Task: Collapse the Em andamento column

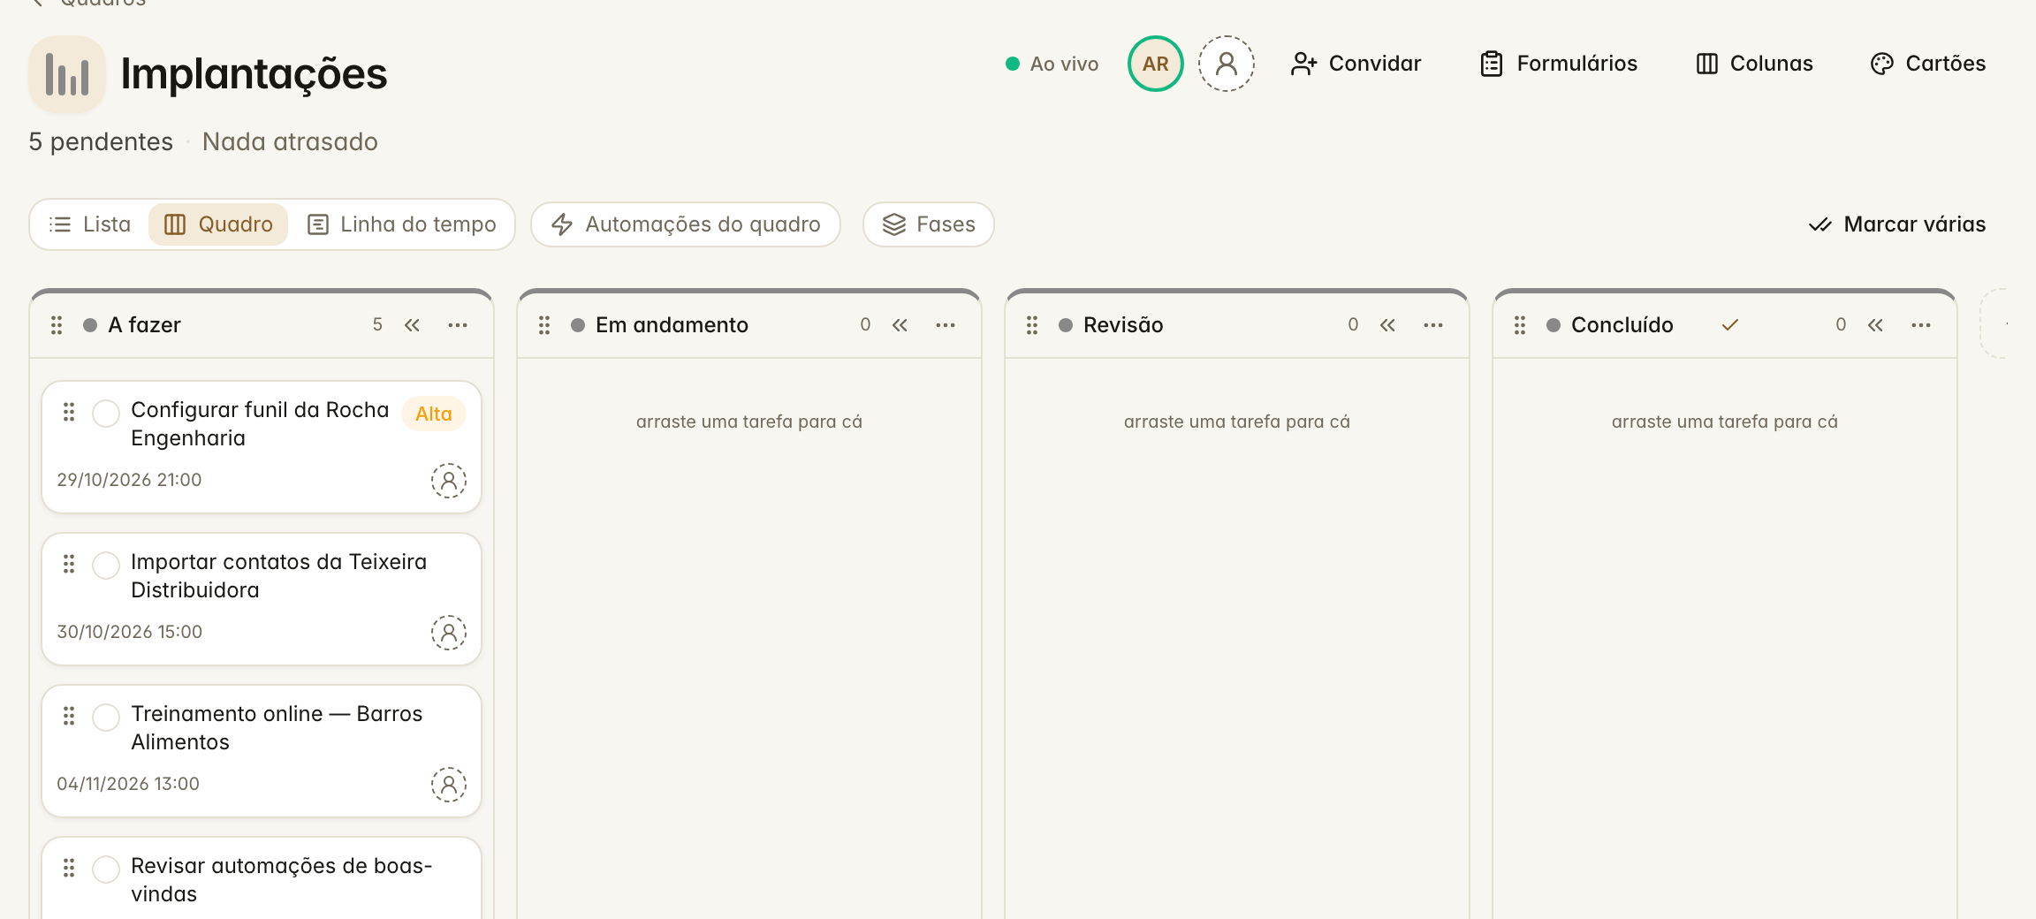Action: point(900,325)
